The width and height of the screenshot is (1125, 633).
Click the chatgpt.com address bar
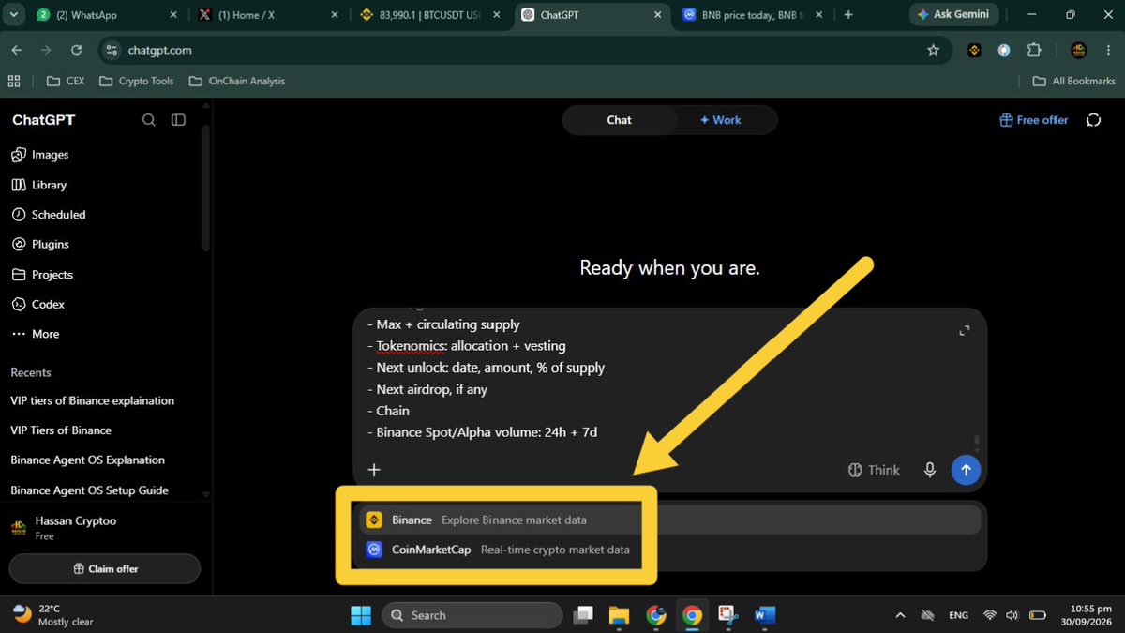tap(523, 51)
